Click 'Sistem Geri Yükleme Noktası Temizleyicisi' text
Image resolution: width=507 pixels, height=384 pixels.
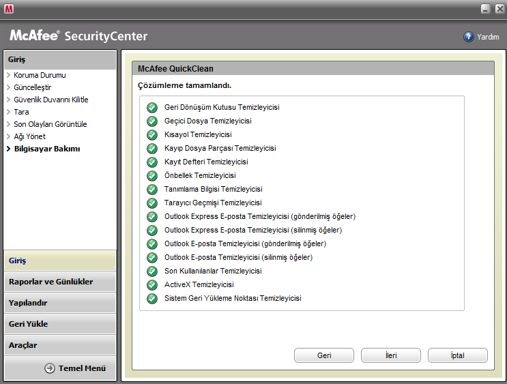coord(233,298)
